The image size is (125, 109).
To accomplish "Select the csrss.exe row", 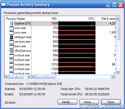I will [x=60, y=33].
